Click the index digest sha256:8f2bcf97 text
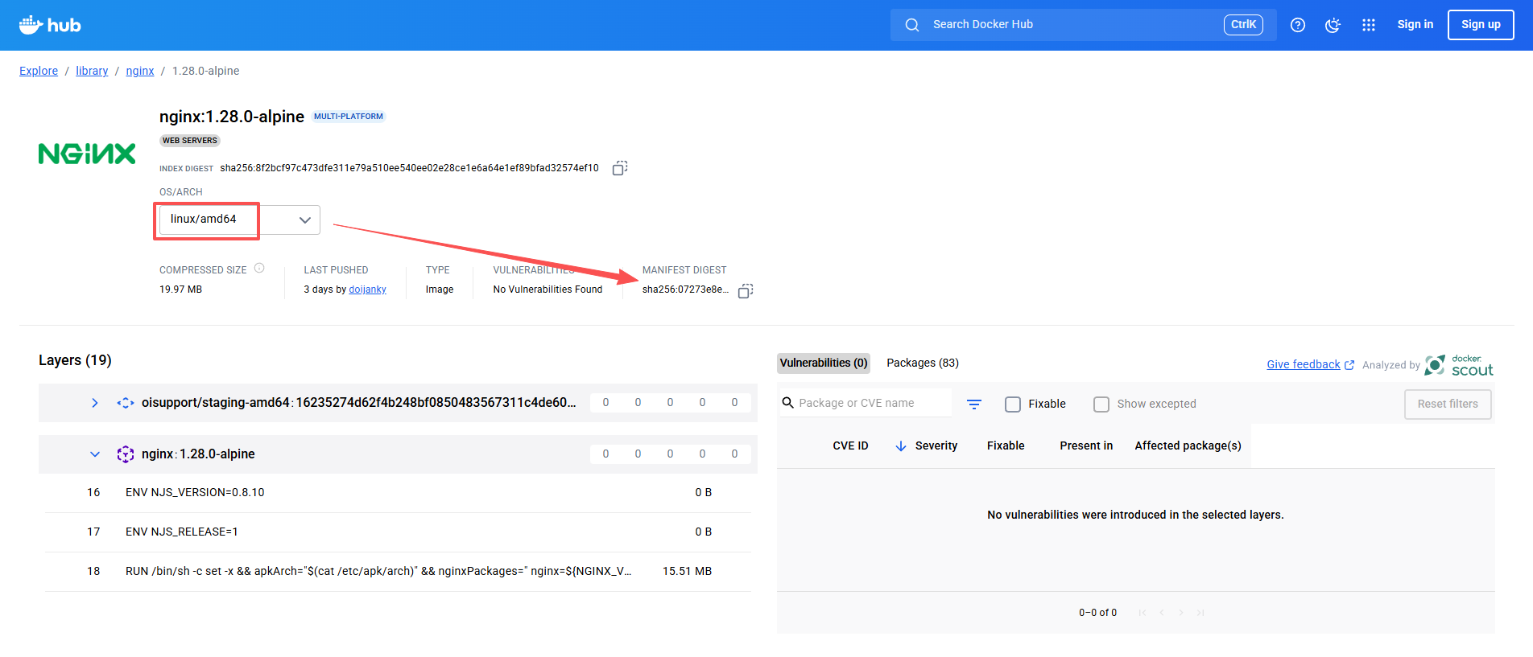The height and width of the screenshot is (657, 1533). (409, 169)
